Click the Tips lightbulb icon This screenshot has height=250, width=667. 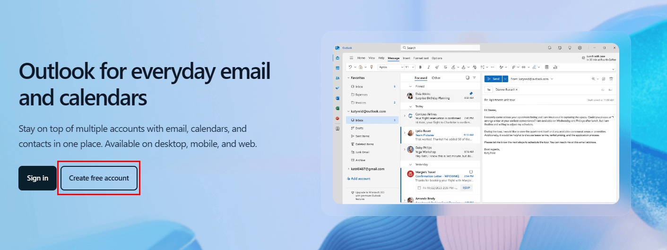(570, 48)
